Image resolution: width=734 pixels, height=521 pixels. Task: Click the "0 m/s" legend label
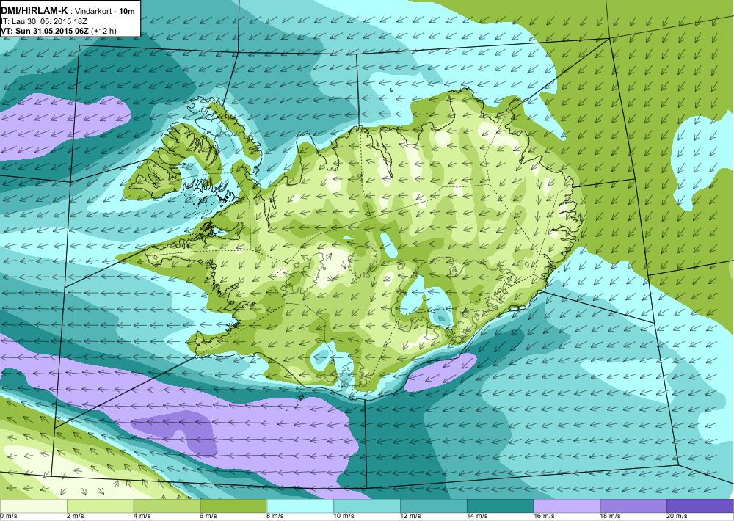click(9, 516)
